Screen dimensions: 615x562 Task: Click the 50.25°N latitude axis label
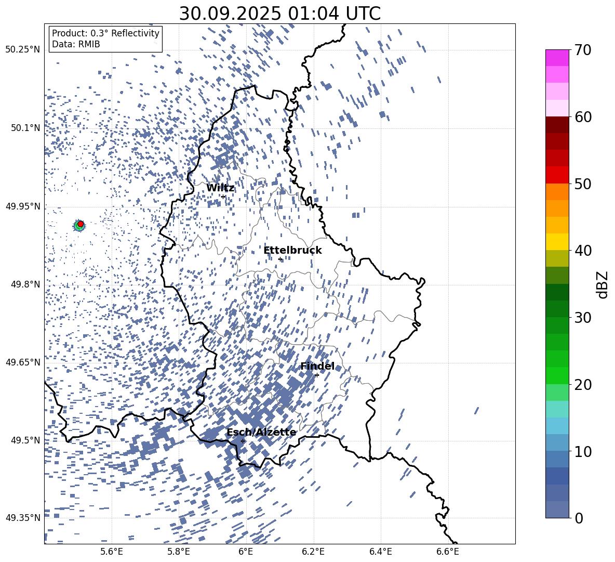pos(23,50)
